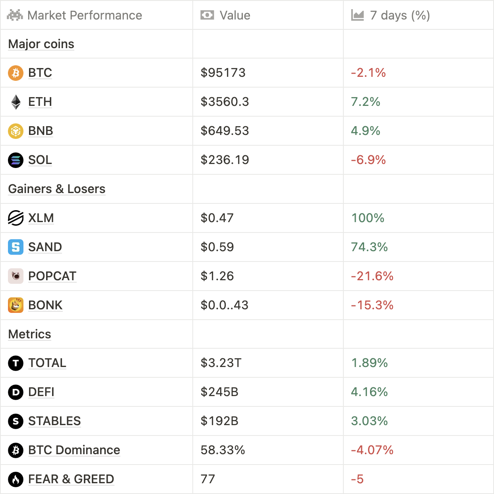Image resolution: width=494 pixels, height=494 pixels.
Task: Click the Gainers & Losers section heading
Action: coord(57,189)
